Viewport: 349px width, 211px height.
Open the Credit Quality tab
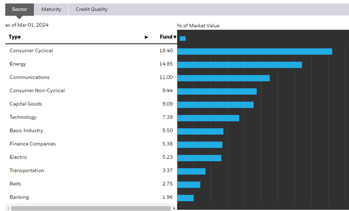click(92, 9)
